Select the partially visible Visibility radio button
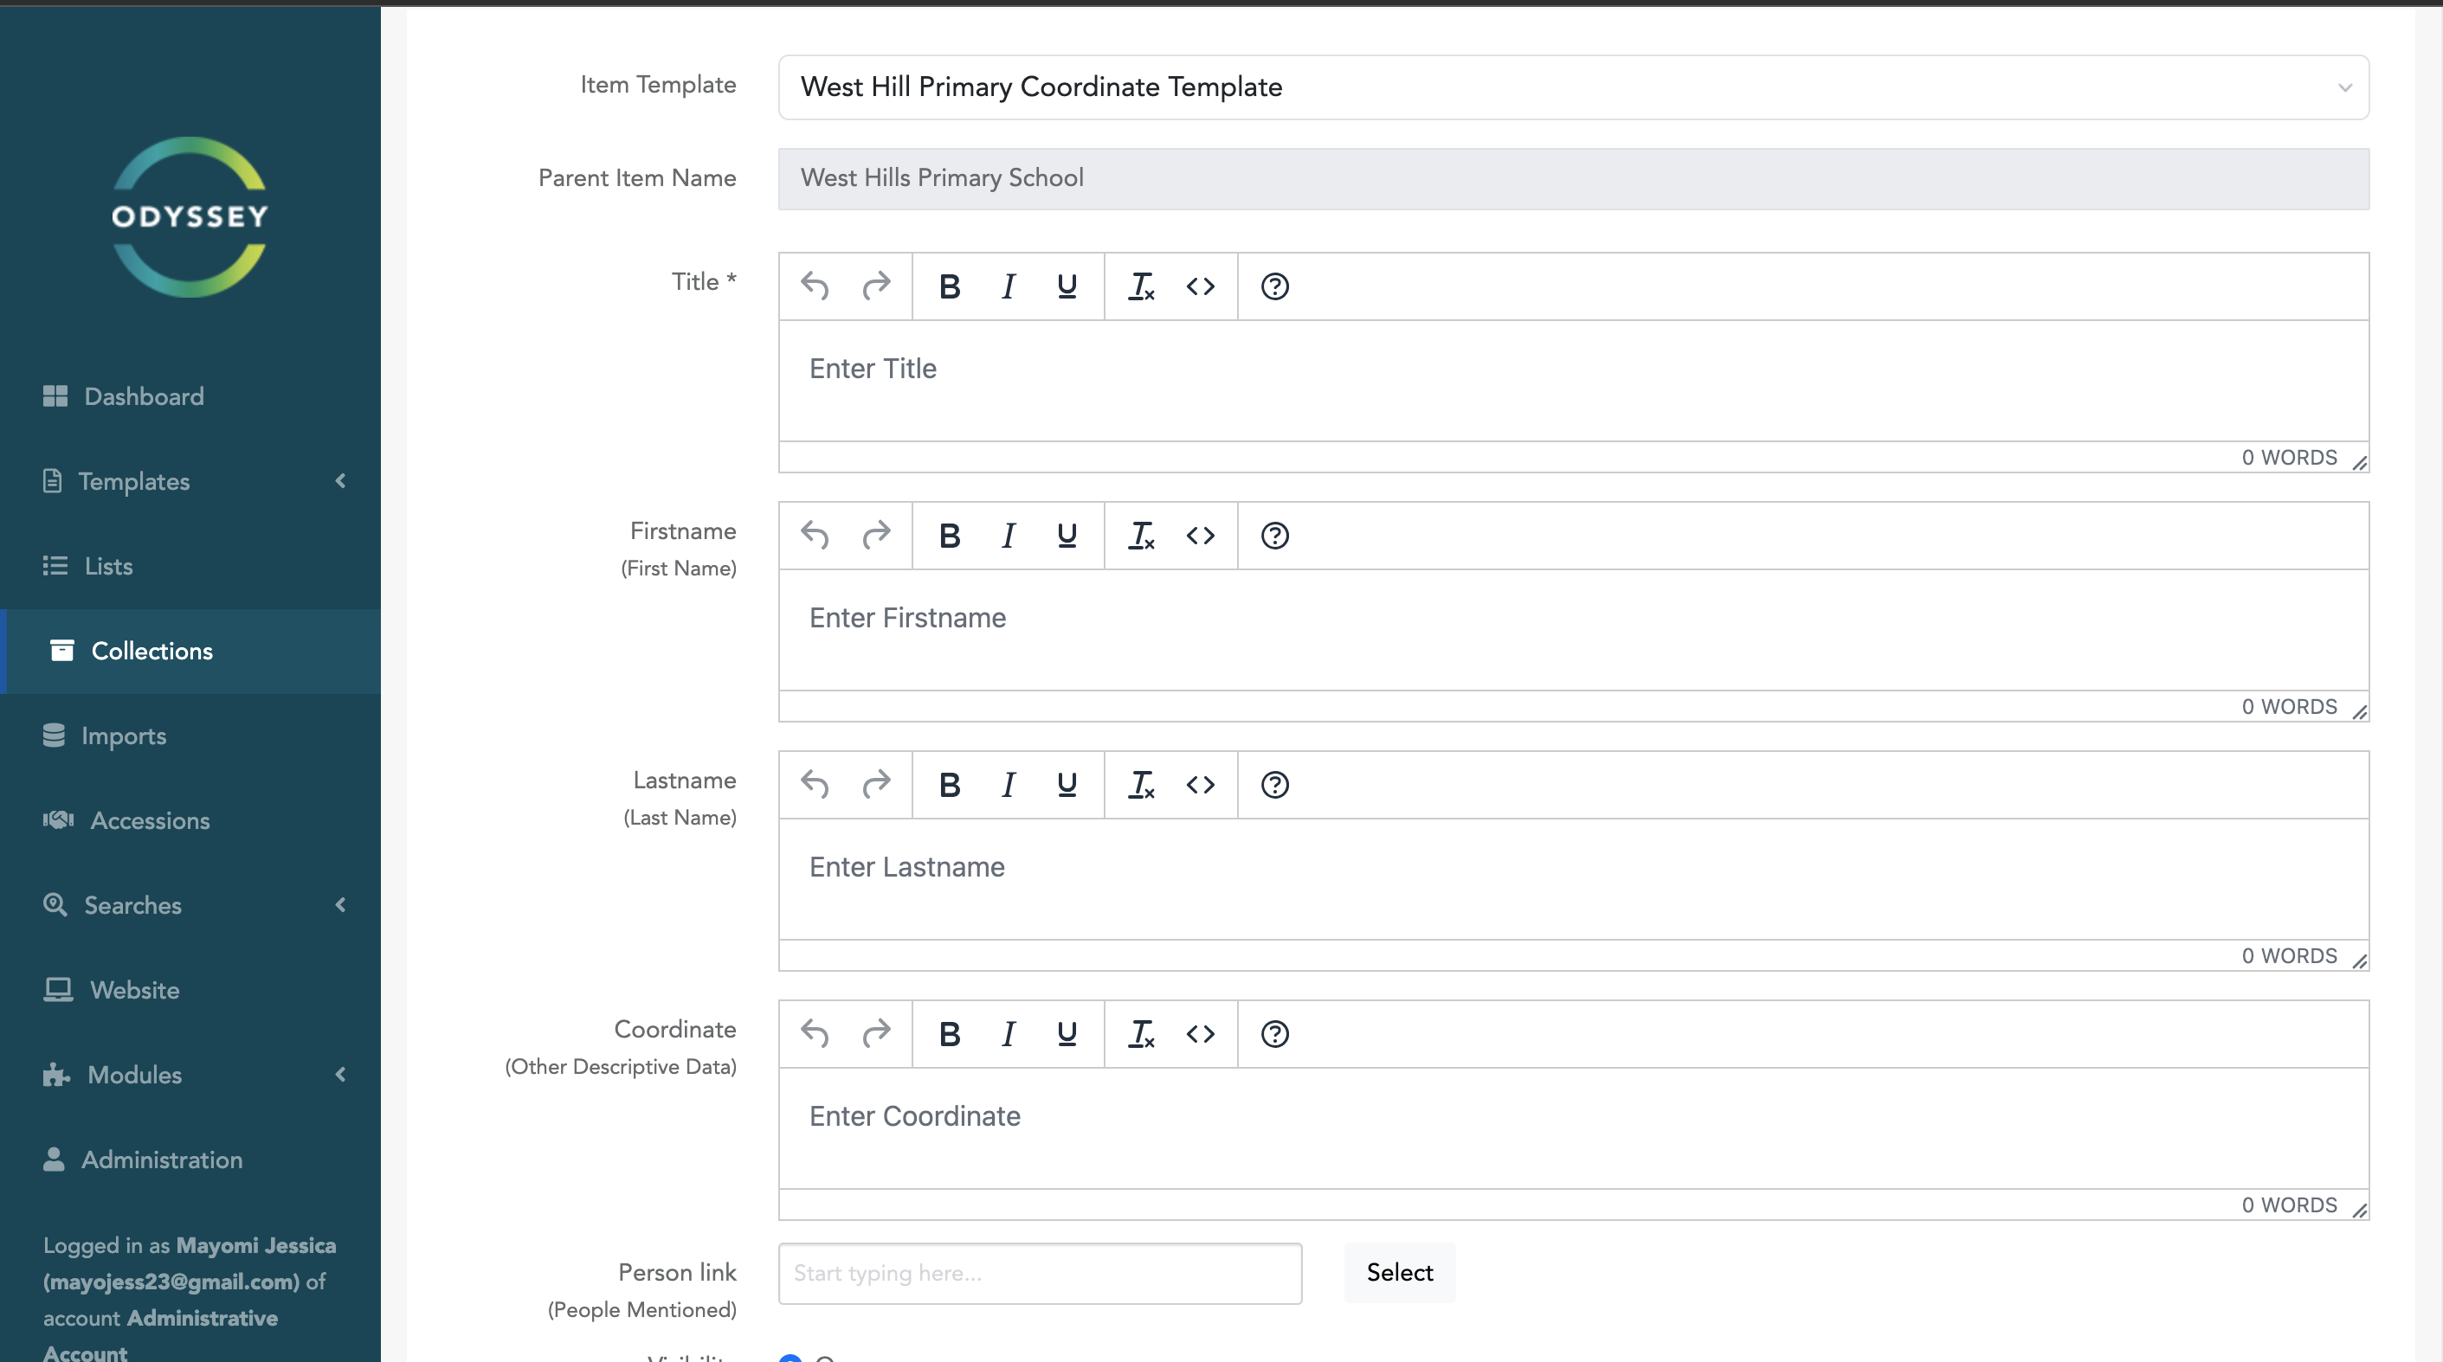 pyautogui.click(x=790, y=1359)
